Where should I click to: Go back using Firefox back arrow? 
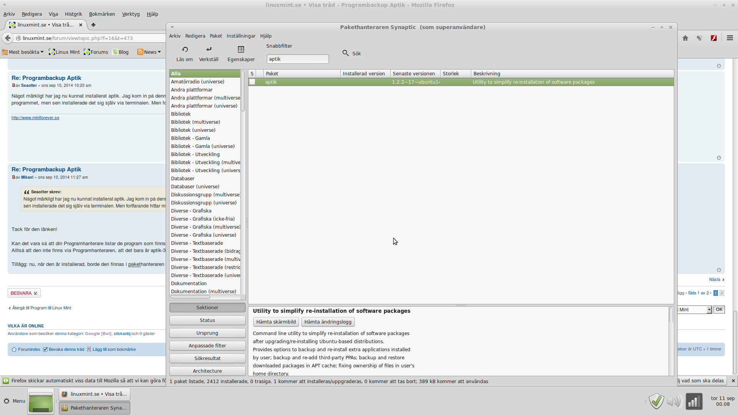pos(8,38)
